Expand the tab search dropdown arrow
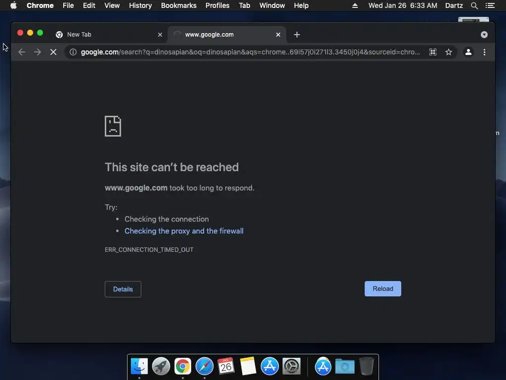506x380 pixels. 484,35
